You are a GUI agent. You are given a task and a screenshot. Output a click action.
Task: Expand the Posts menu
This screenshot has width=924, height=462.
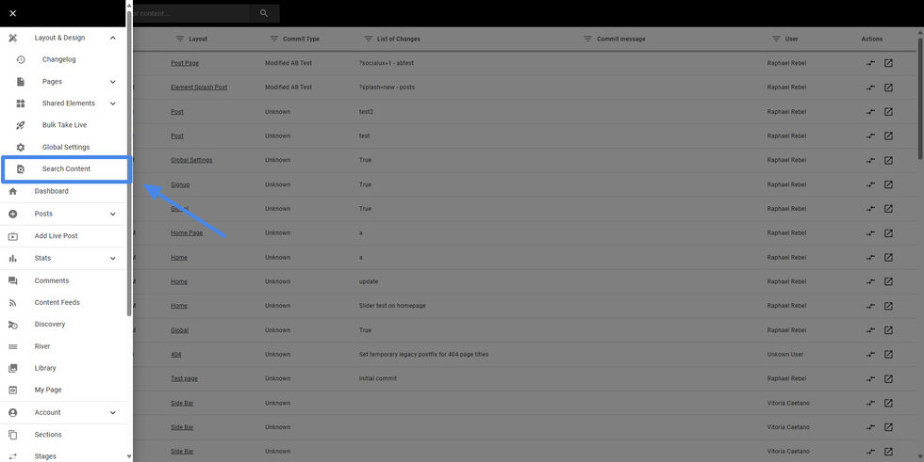click(113, 214)
